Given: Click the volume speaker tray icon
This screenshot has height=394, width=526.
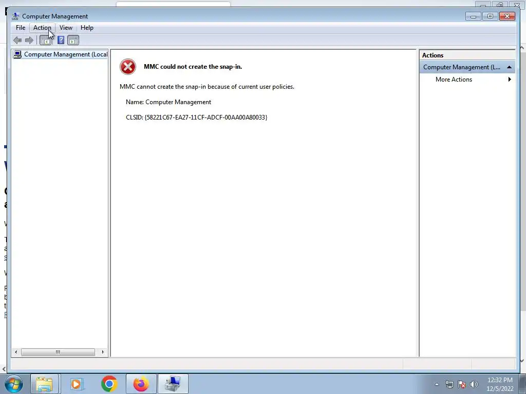Looking at the screenshot, I should (474, 384).
